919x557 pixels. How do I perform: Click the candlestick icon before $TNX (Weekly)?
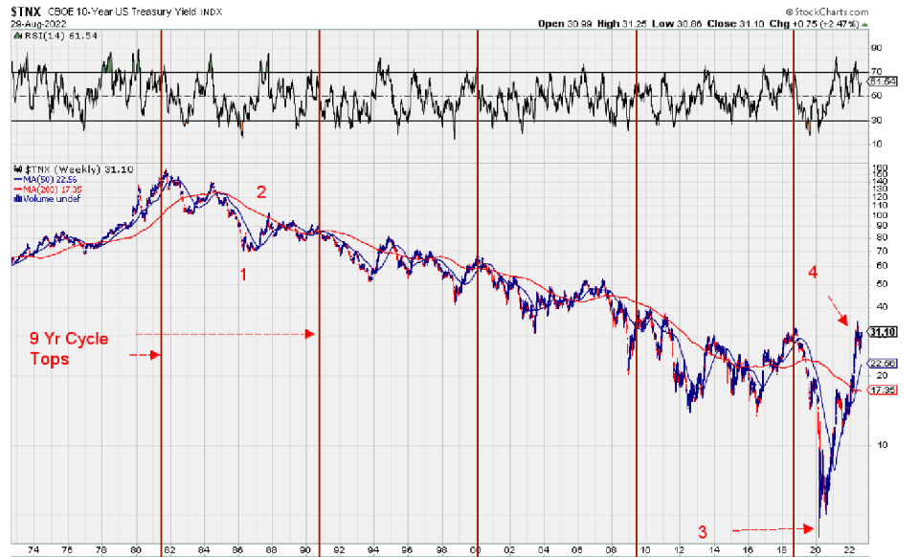pyautogui.click(x=18, y=169)
